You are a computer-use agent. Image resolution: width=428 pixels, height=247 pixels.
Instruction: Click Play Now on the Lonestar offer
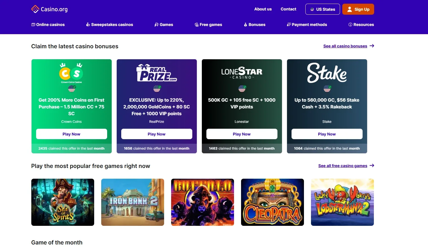tap(242, 134)
